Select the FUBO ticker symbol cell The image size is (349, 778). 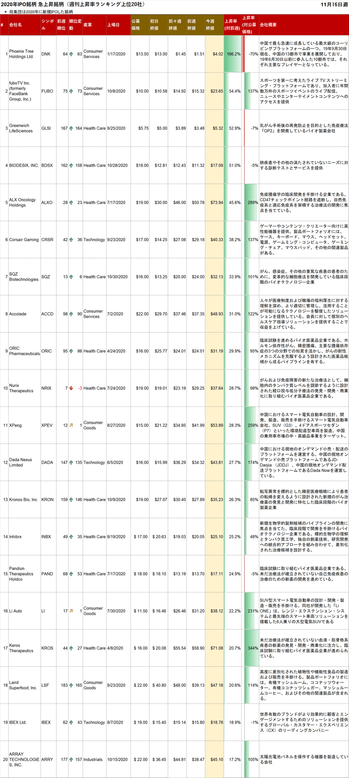click(x=48, y=91)
